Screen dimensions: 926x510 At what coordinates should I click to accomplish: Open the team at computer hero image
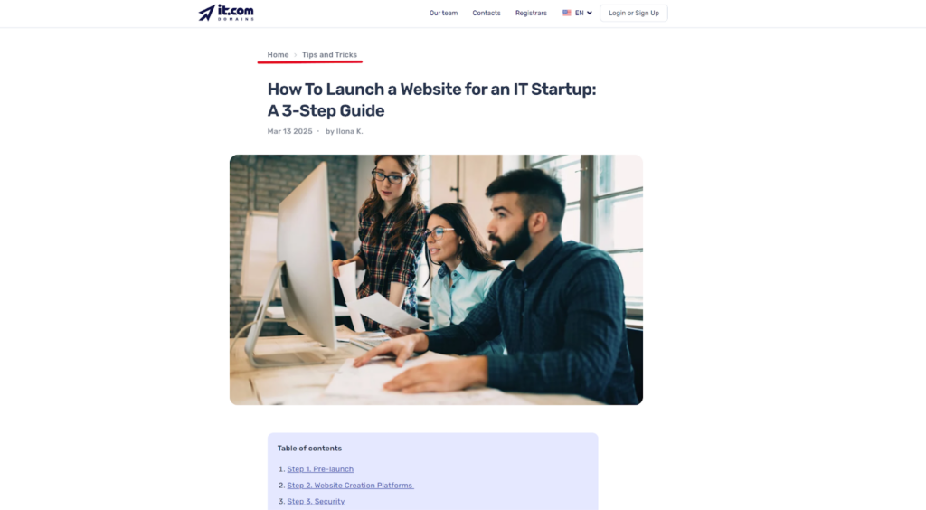pos(436,279)
